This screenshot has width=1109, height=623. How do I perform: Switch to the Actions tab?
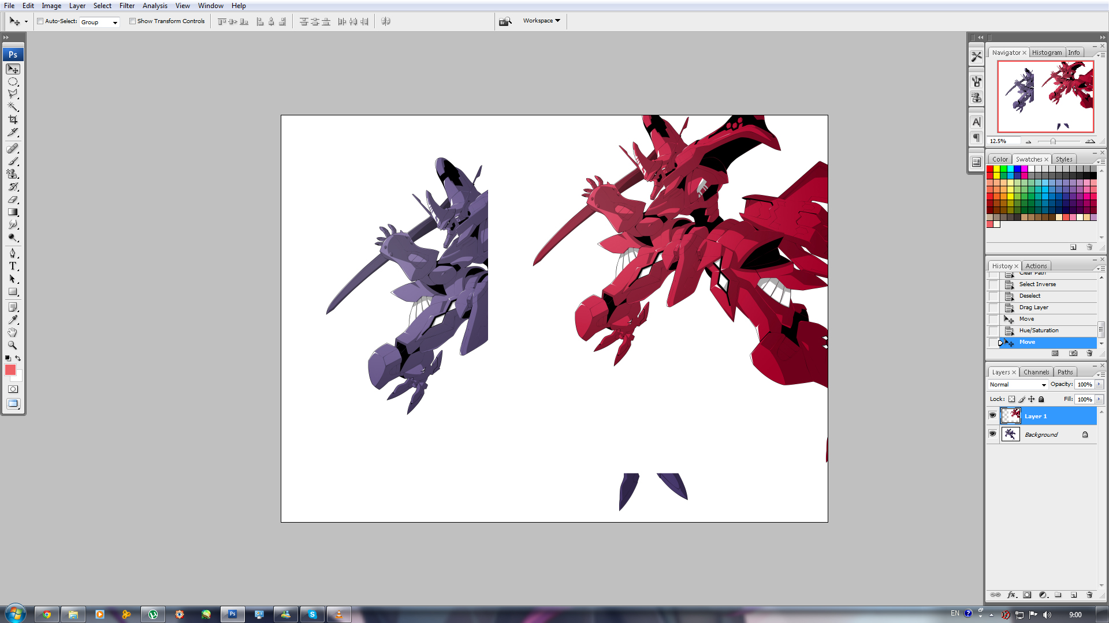point(1036,266)
